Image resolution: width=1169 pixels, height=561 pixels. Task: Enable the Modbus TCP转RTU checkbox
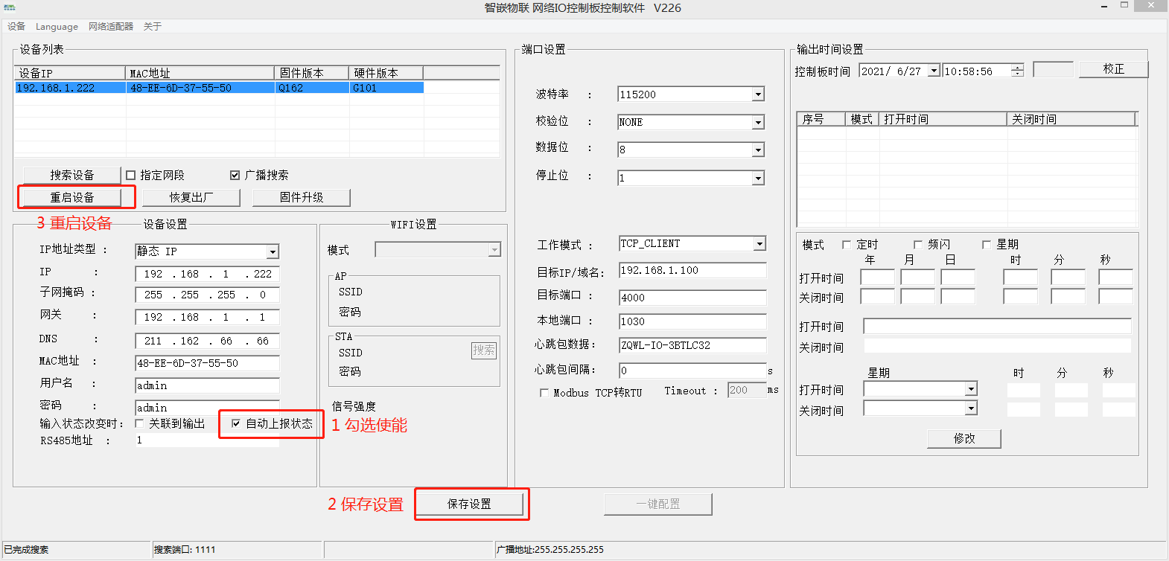tap(544, 393)
